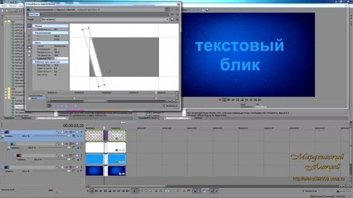Switch to 'Генераторы мультимедиа' tab
Viewport: 353px width, 198px height.
coord(51,118)
